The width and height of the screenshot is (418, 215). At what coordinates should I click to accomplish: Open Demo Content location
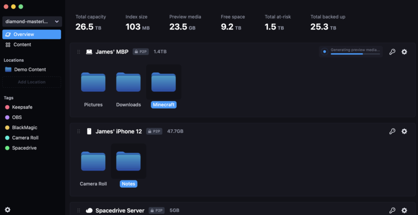tap(30, 69)
